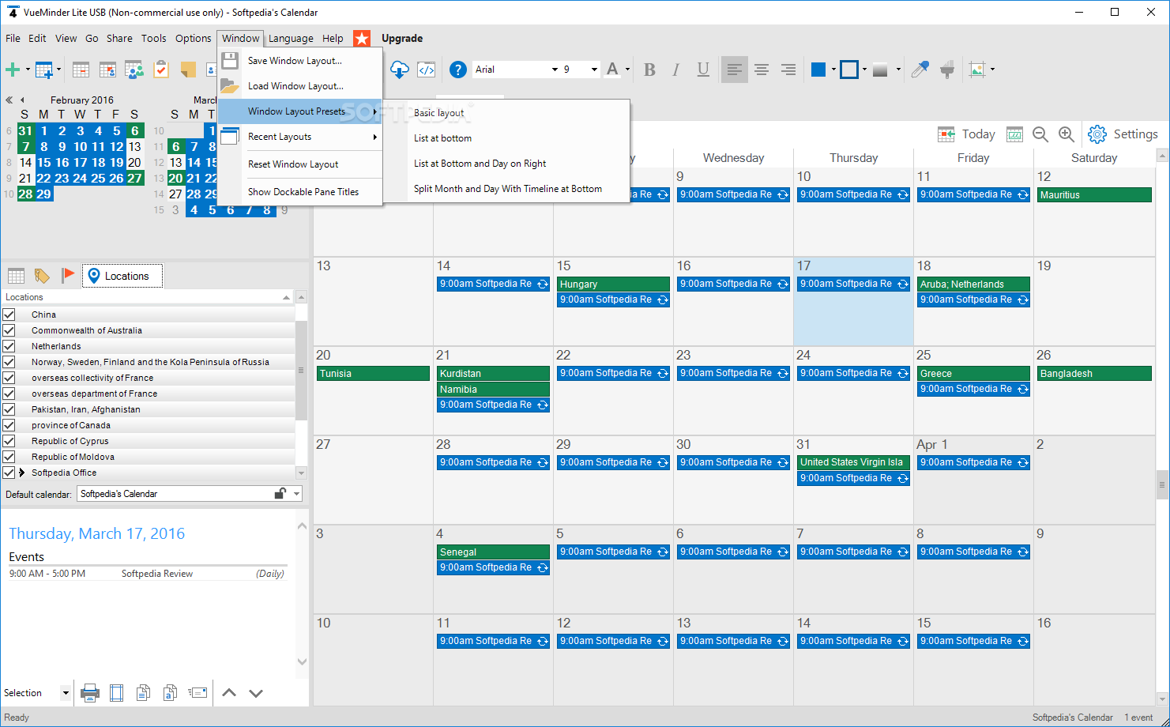Align text center
The width and height of the screenshot is (1170, 727).
(762, 70)
